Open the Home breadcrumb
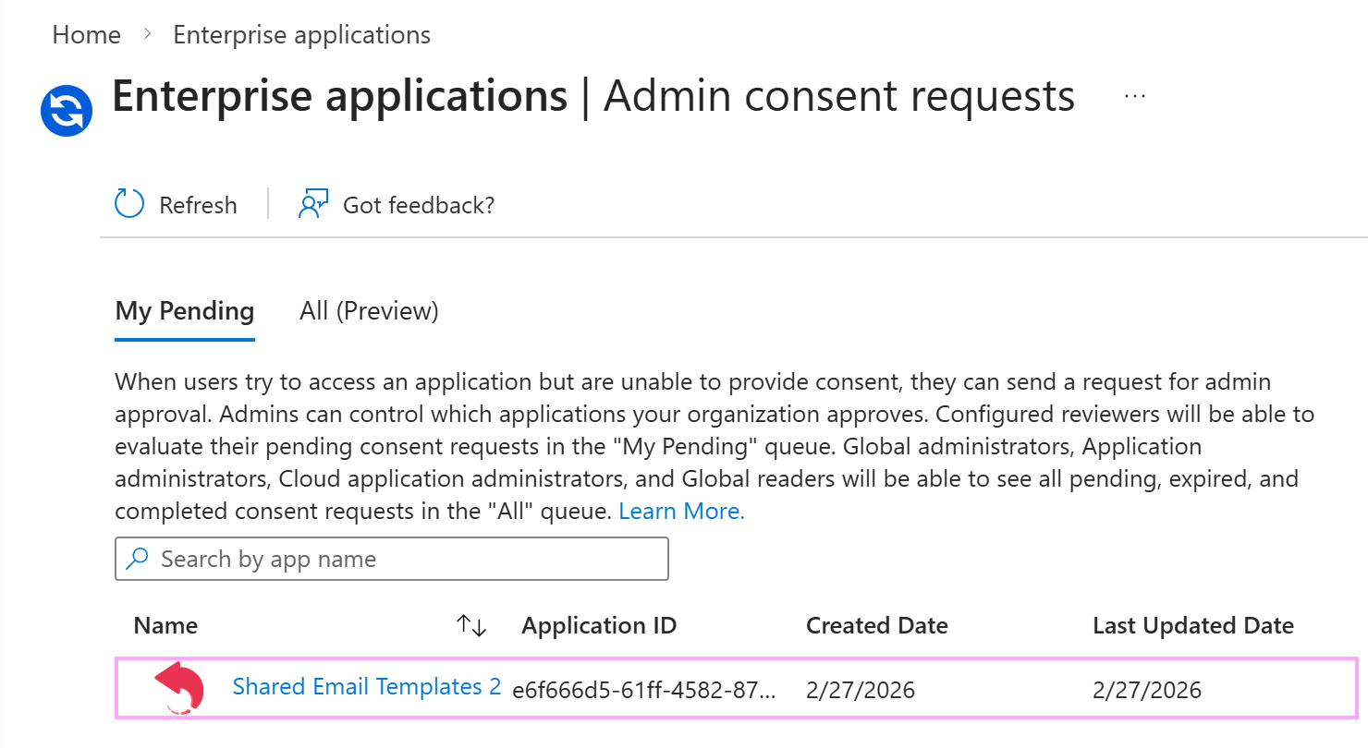 (x=86, y=34)
